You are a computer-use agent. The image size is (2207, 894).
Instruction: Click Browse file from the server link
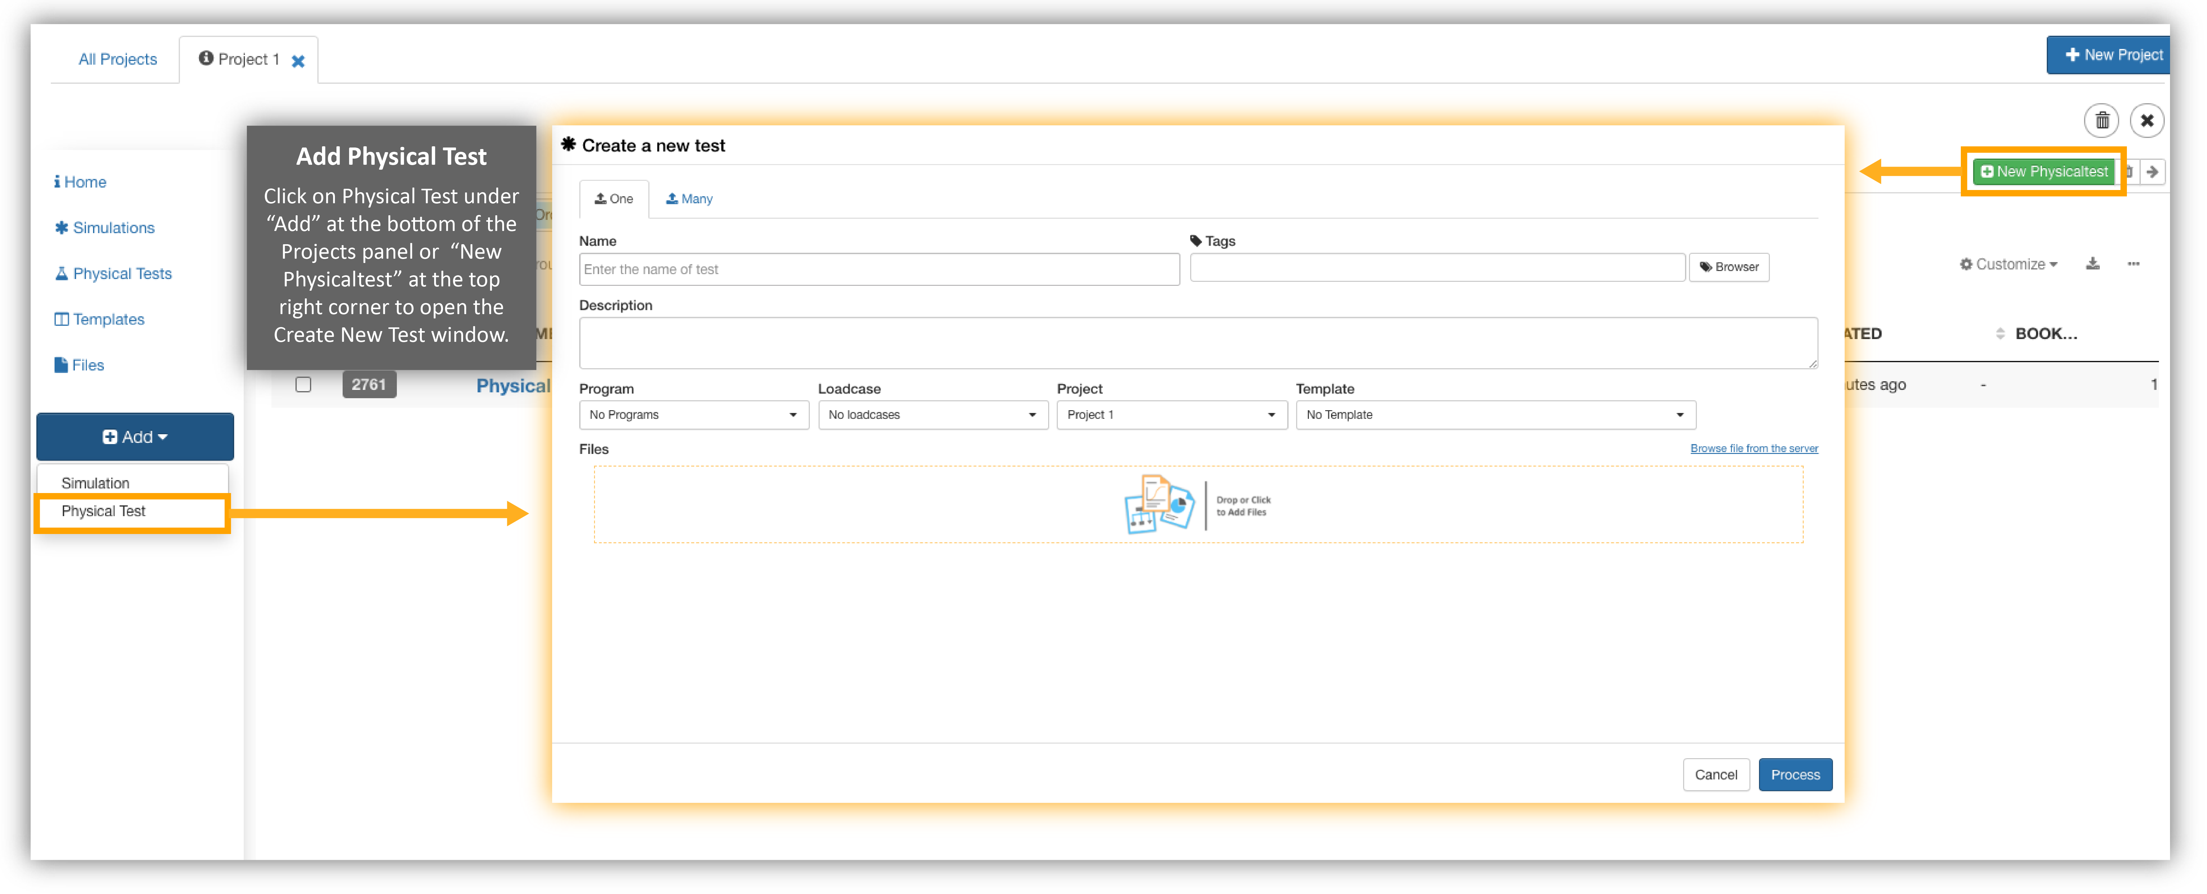point(1754,449)
